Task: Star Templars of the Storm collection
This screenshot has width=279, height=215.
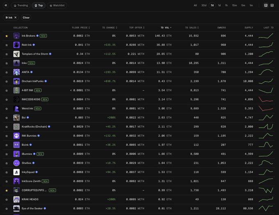Action: (x=7, y=54)
